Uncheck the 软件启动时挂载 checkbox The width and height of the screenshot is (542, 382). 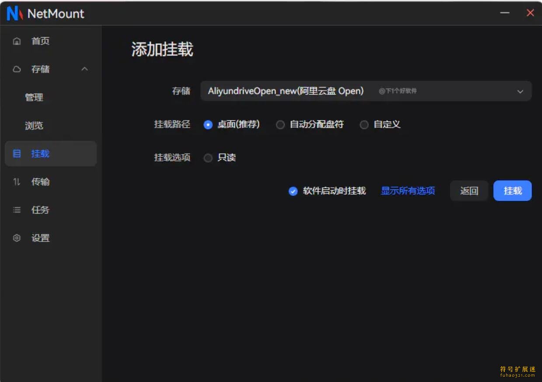pyautogui.click(x=293, y=191)
